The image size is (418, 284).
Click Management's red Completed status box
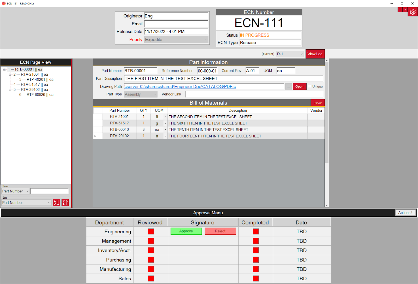[x=256, y=241]
